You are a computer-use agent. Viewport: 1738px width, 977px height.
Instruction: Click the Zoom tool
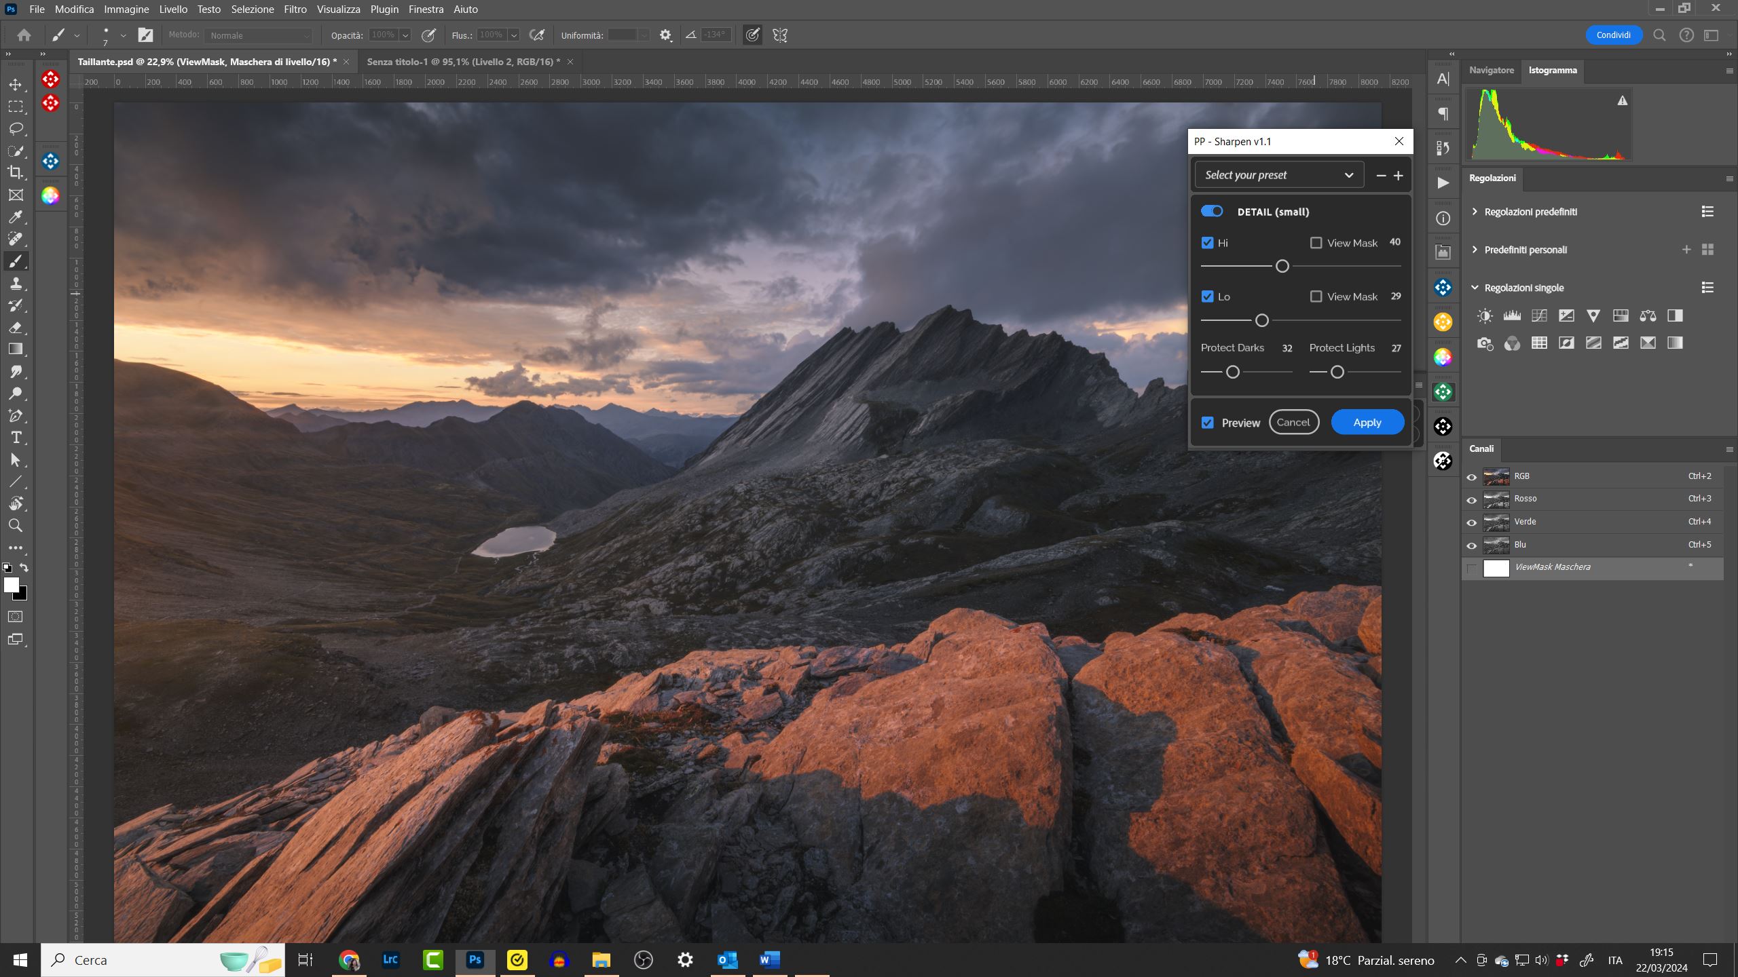pyautogui.click(x=16, y=526)
